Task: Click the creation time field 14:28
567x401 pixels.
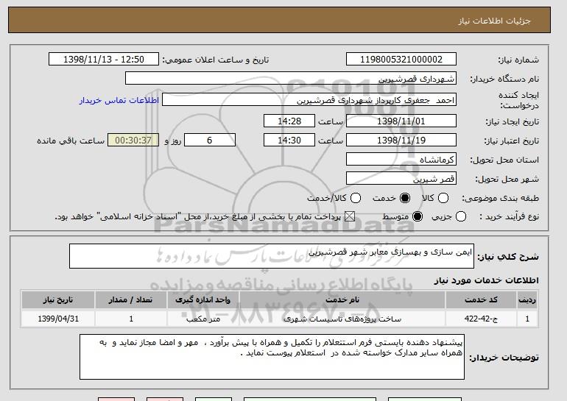Action: [x=289, y=121]
